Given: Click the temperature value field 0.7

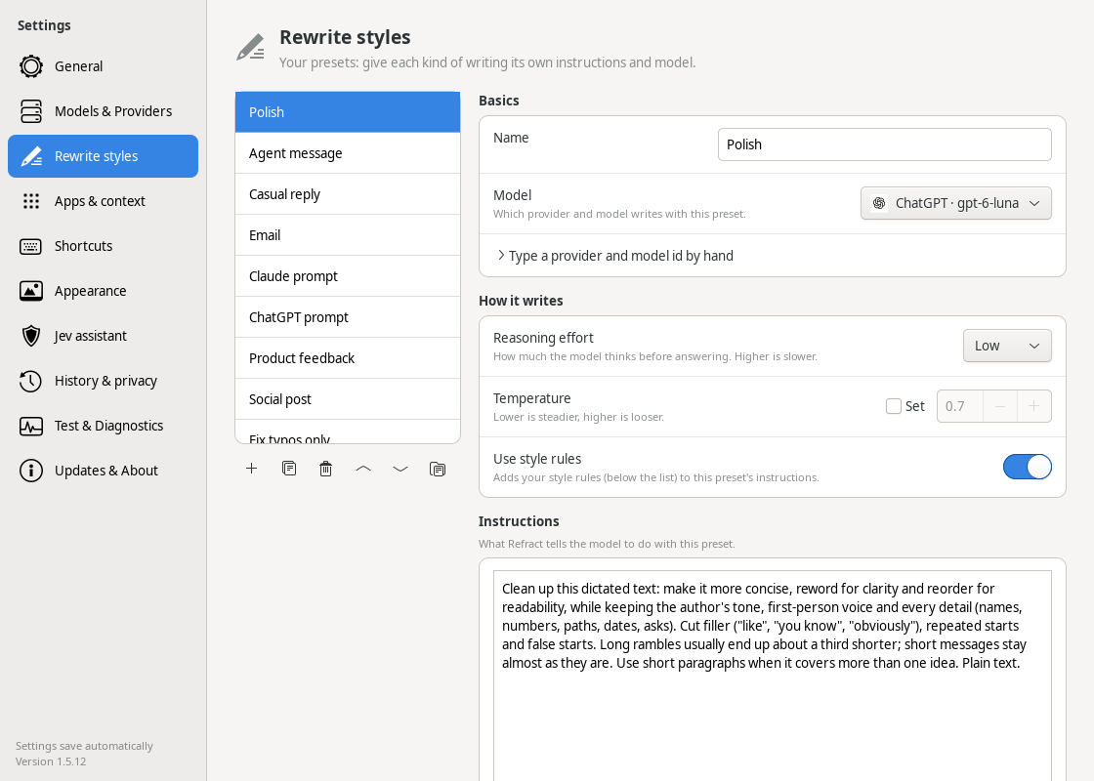Looking at the screenshot, I should [x=959, y=406].
